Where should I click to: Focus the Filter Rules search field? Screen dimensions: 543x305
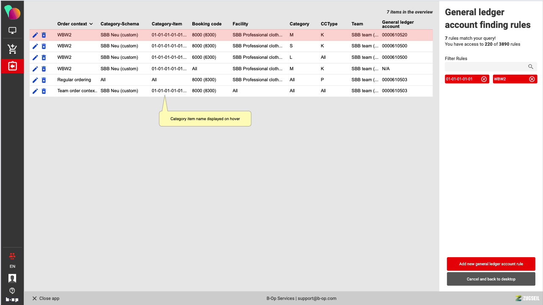click(x=485, y=67)
